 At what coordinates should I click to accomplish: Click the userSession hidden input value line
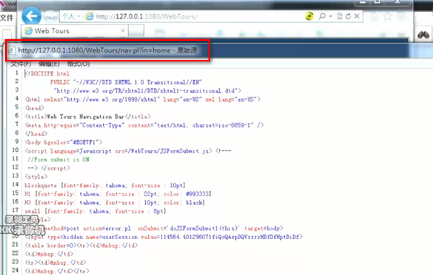coord(164,237)
